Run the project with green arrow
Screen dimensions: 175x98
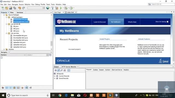[61, 8]
